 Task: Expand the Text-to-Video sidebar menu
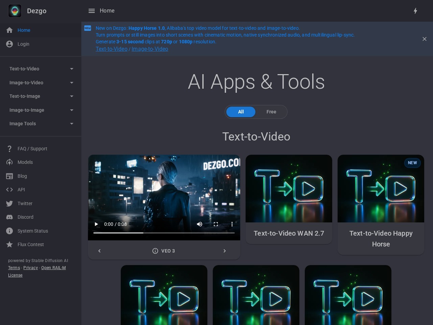coord(41,69)
